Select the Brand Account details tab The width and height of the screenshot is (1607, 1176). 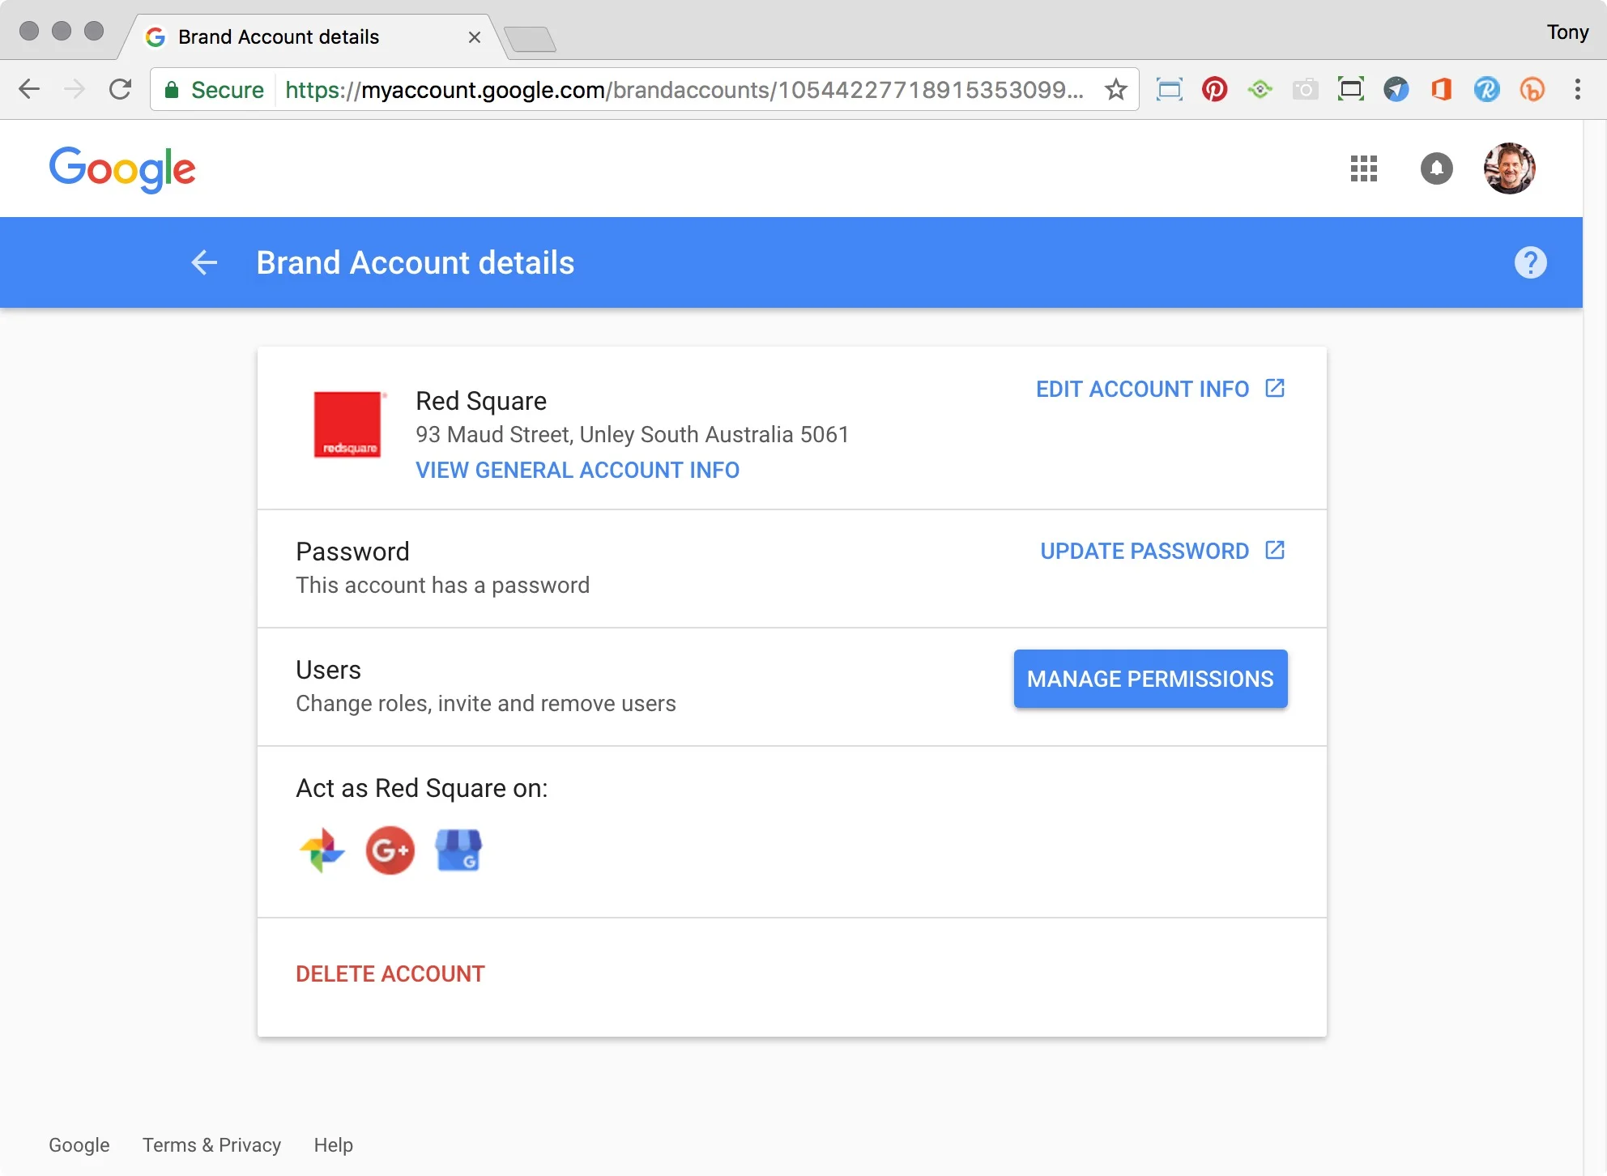(x=279, y=37)
